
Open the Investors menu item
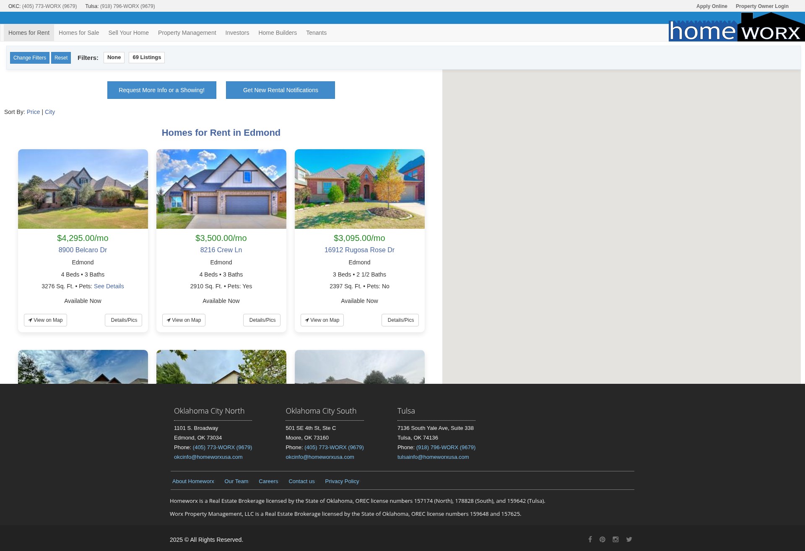[237, 33]
